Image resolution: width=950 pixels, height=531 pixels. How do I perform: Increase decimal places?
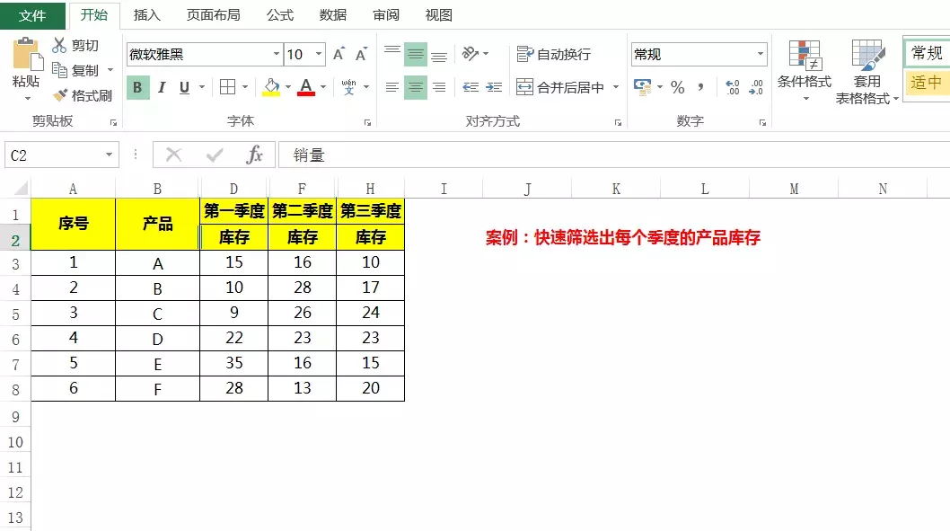coord(733,87)
